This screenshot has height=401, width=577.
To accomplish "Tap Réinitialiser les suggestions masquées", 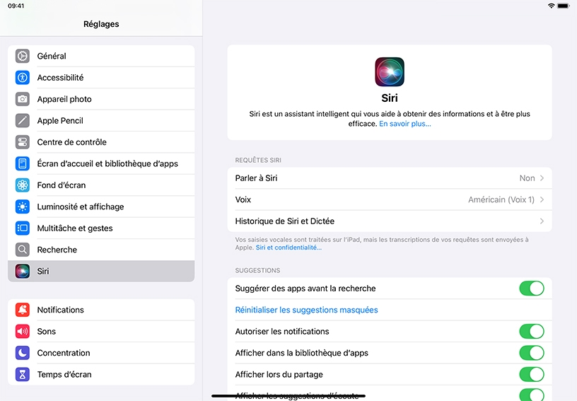I will point(307,310).
